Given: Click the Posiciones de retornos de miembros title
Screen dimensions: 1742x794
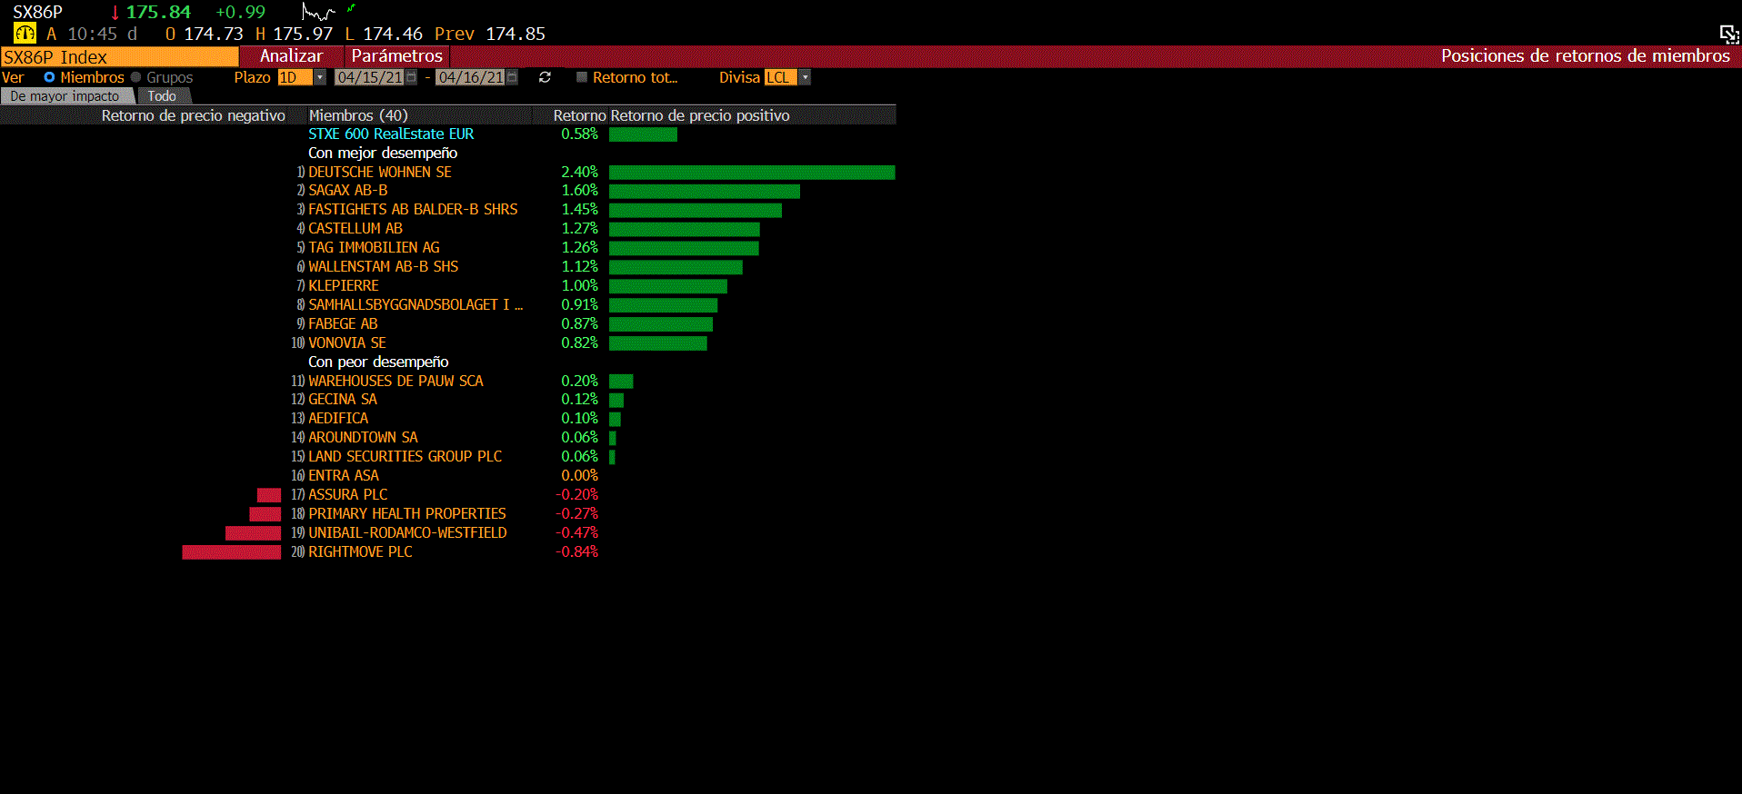Looking at the screenshot, I should (x=1585, y=55).
